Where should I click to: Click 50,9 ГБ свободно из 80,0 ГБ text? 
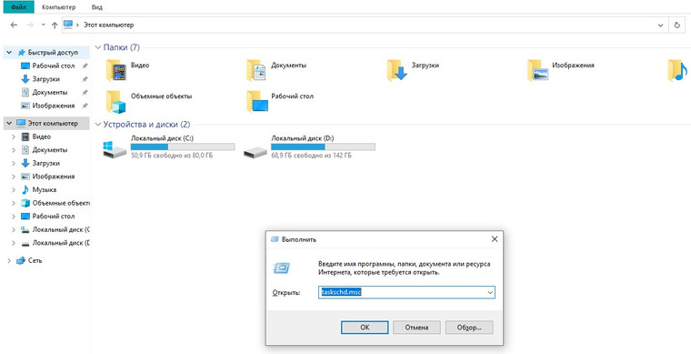click(x=172, y=156)
